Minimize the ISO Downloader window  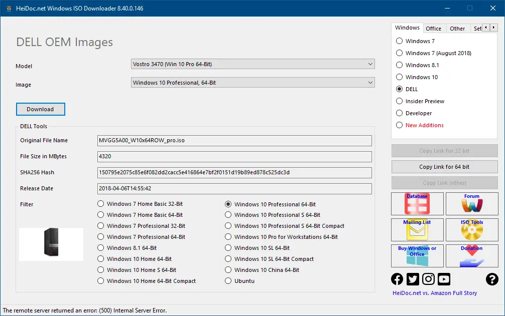click(447, 9)
